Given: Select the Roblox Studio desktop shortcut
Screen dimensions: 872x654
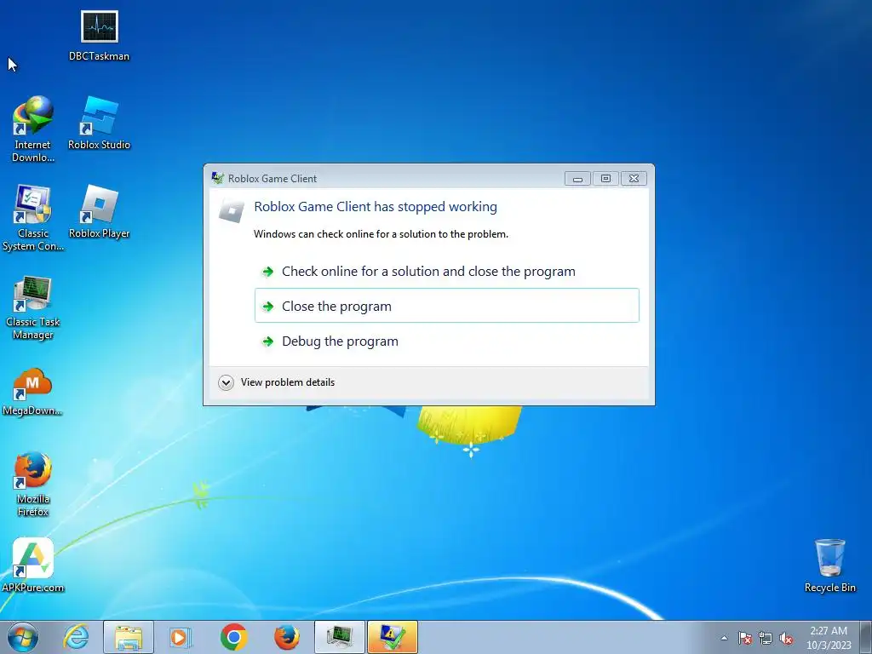Looking at the screenshot, I should tap(99, 123).
